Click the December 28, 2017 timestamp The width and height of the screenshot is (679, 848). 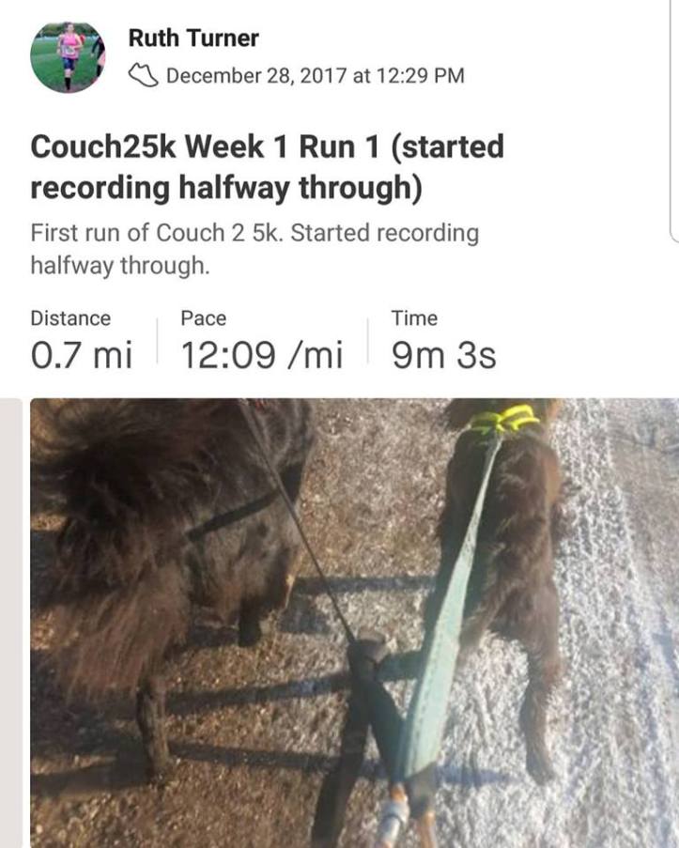pyautogui.click(x=316, y=75)
